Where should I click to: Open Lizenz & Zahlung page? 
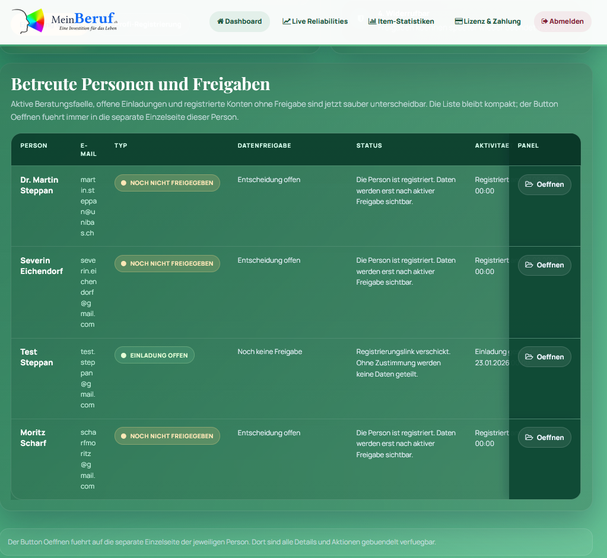click(x=488, y=21)
